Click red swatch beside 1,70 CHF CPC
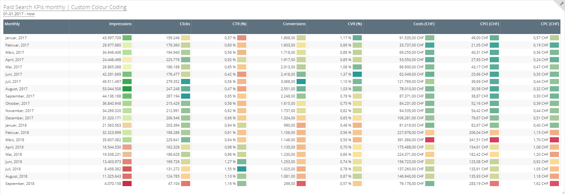 point(554,140)
